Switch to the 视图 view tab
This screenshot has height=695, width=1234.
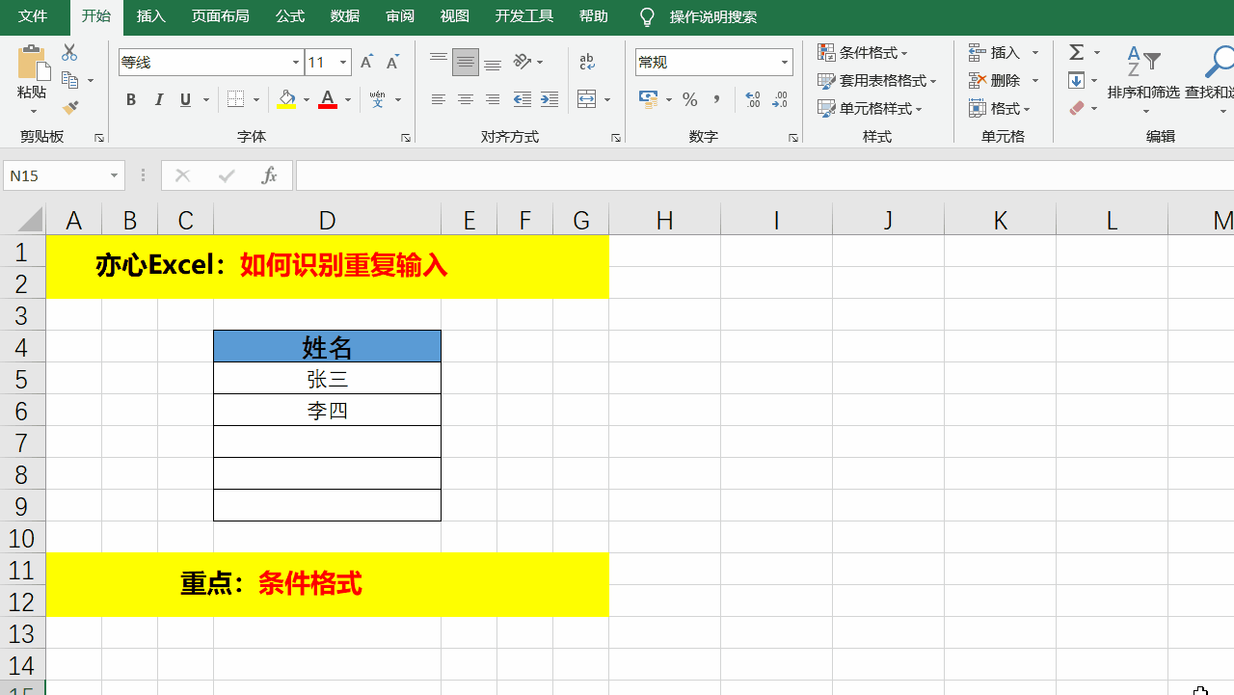[x=454, y=16]
